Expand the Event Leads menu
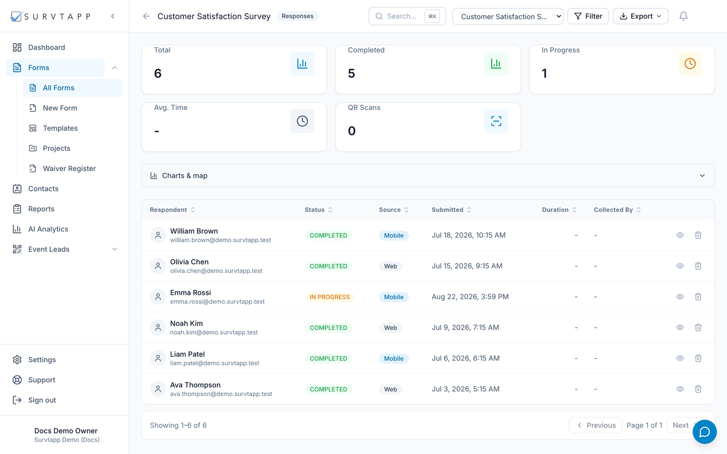727x454 pixels. tap(115, 249)
